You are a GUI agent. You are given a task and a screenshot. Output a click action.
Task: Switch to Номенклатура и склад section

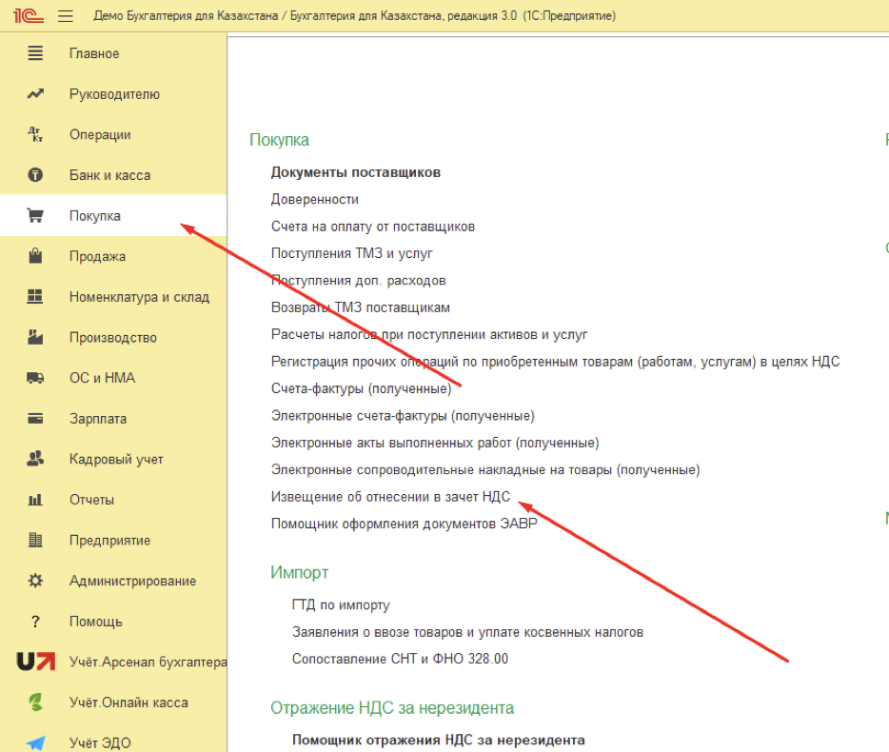[x=139, y=297]
